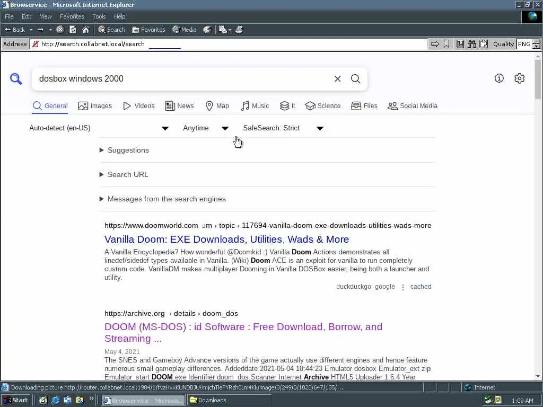Open the Search toolbar button
Image resolution: width=543 pixels, height=407 pixels.
(x=111, y=30)
